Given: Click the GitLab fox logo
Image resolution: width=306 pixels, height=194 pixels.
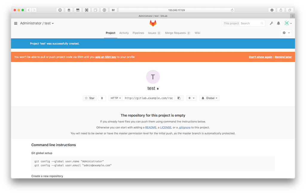Looking at the screenshot, I should tap(153, 23).
